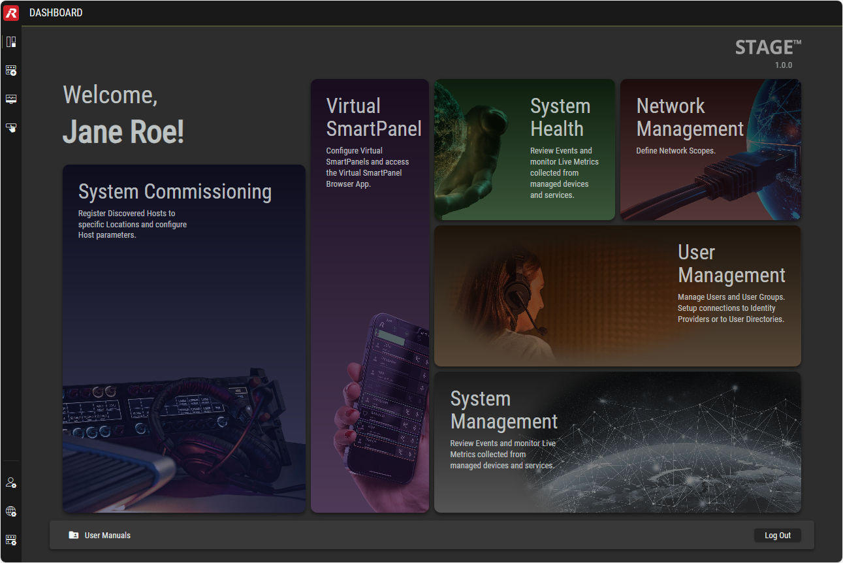Image resolution: width=843 pixels, height=563 pixels.
Task: Click the 'Jane Roe!' user name text
Action: point(123,132)
